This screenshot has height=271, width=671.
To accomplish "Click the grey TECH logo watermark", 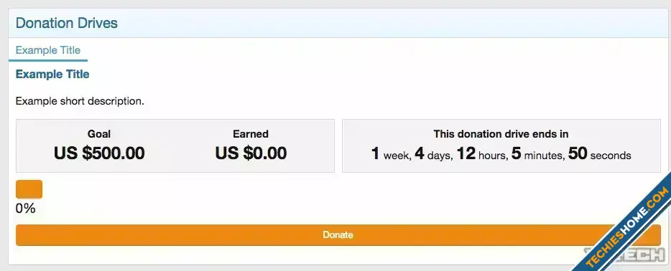I will [x=626, y=255].
